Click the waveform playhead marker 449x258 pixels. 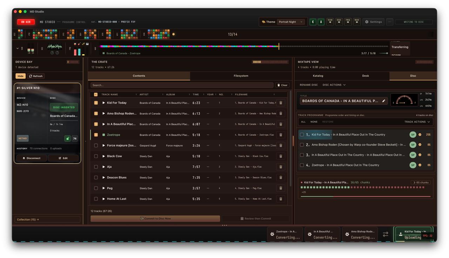pos(279,46)
